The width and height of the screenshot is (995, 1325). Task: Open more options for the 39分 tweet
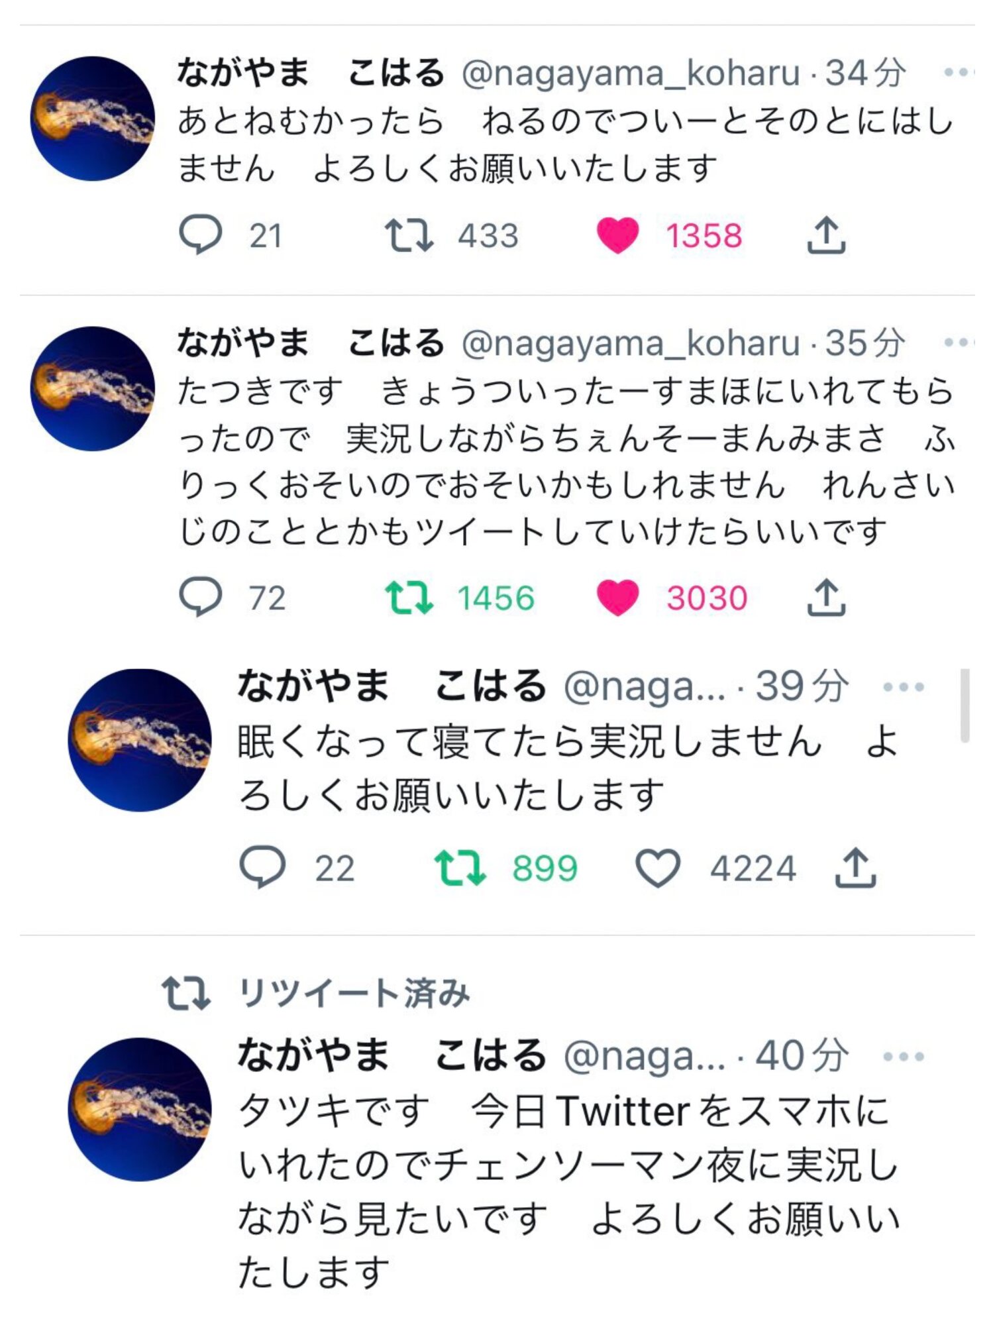pyautogui.click(x=904, y=687)
